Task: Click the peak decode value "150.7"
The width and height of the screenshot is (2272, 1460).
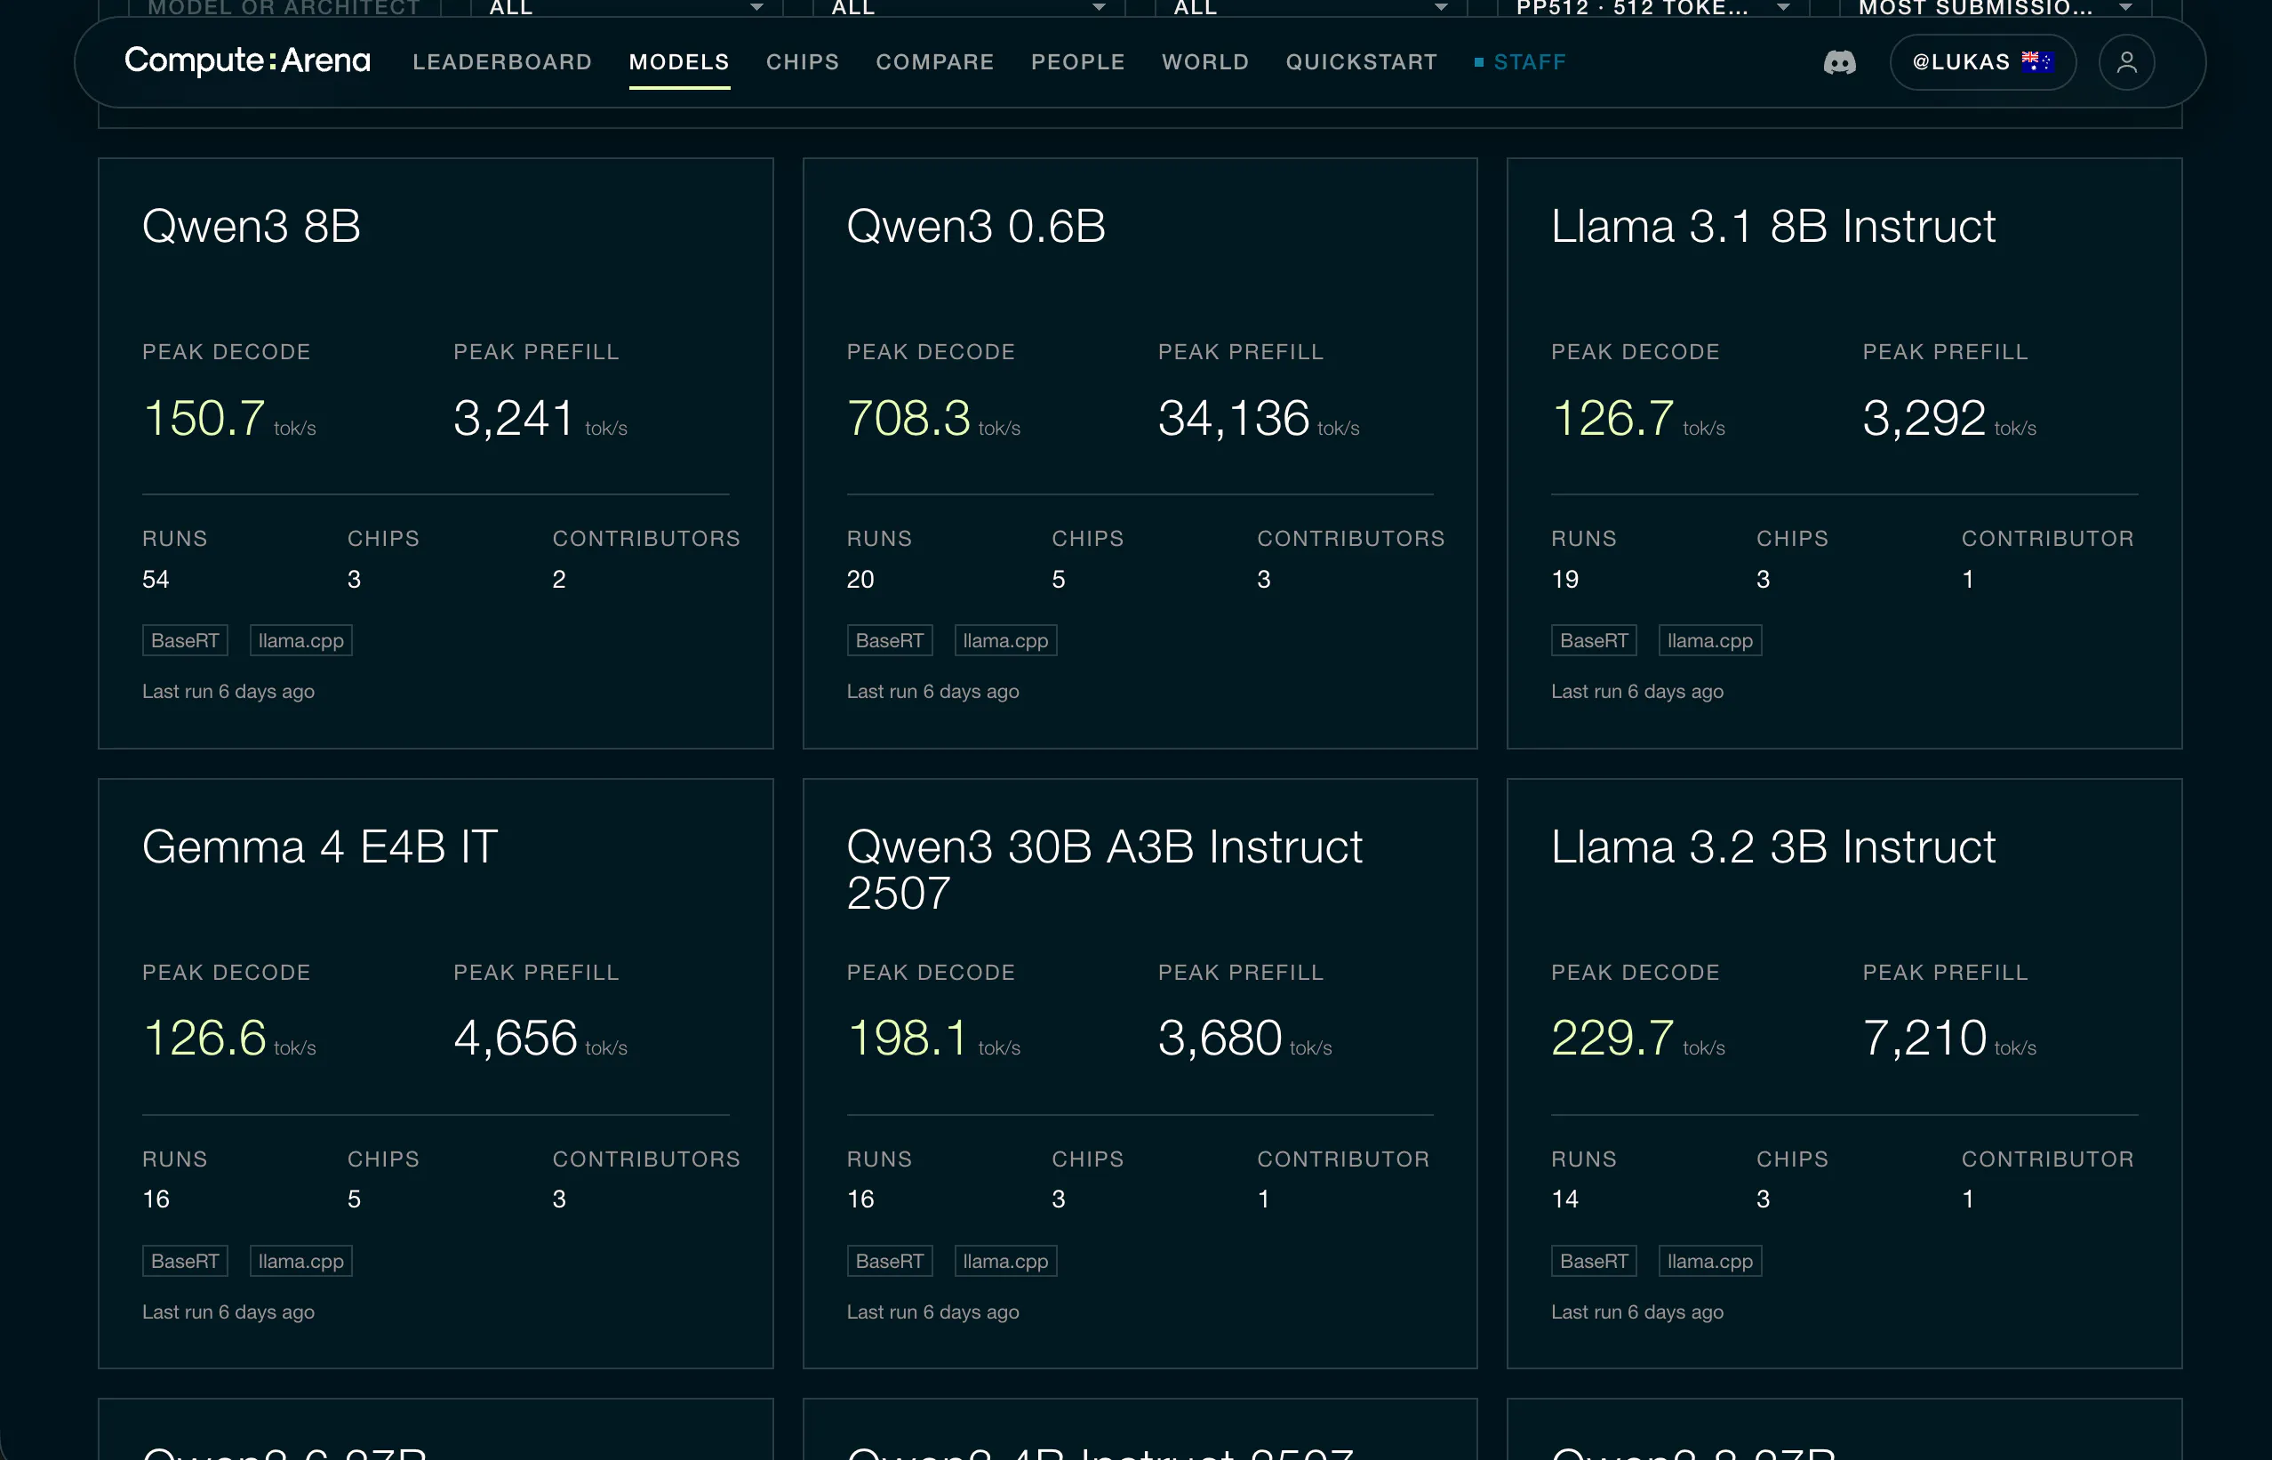Action: 204,418
